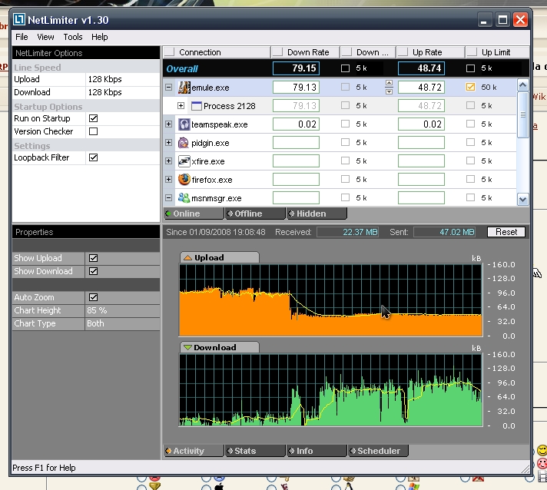The width and height of the screenshot is (547, 490).
Task: Click the Down Rate column header box
Action: pyautogui.click(x=277, y=52)
